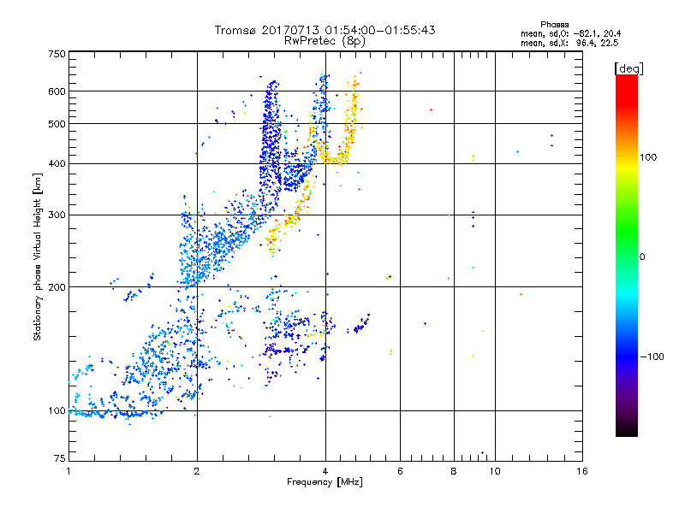
Task: Click the y-axis tick label "500"
Action: [x=57, y=124]
